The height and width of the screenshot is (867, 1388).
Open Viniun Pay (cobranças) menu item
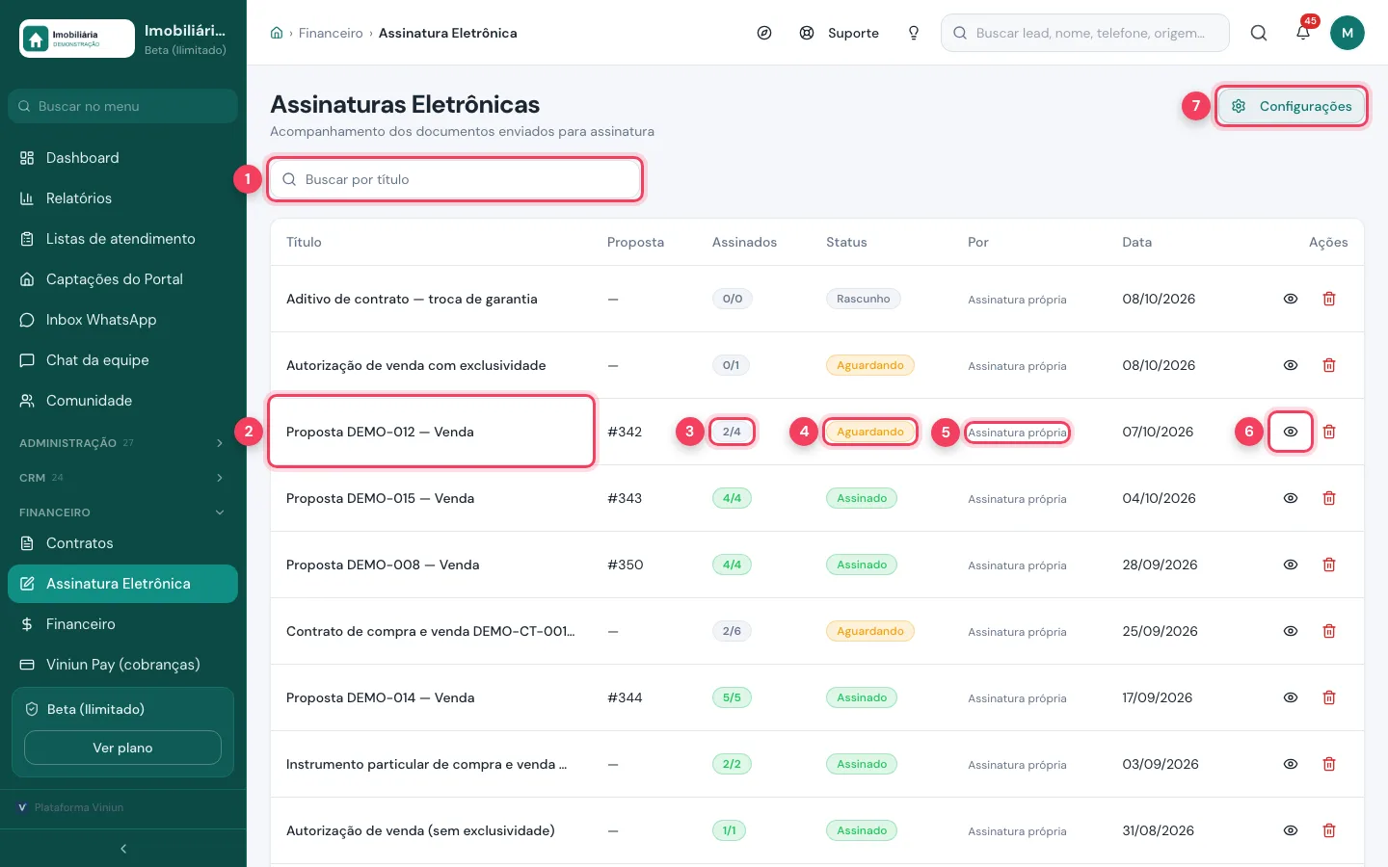pos(122,665)
